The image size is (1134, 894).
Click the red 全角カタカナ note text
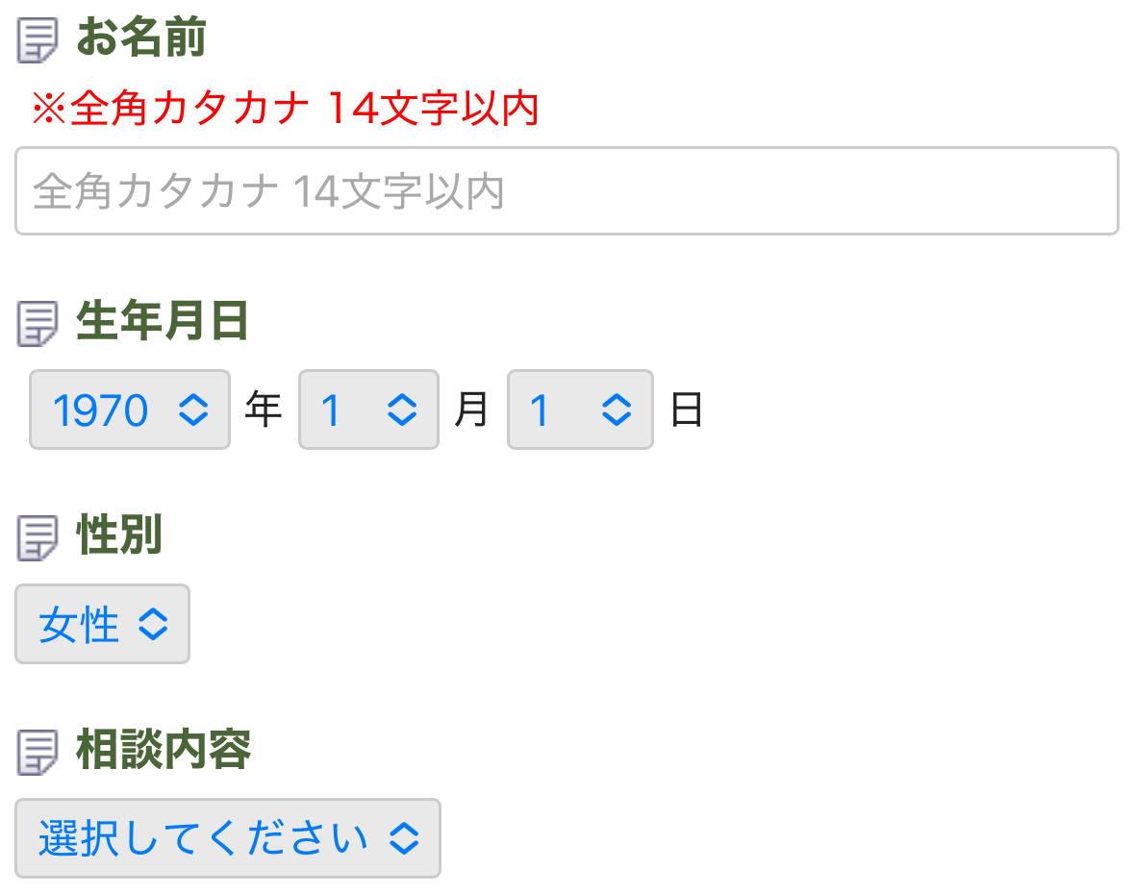[x=286, y=109]
